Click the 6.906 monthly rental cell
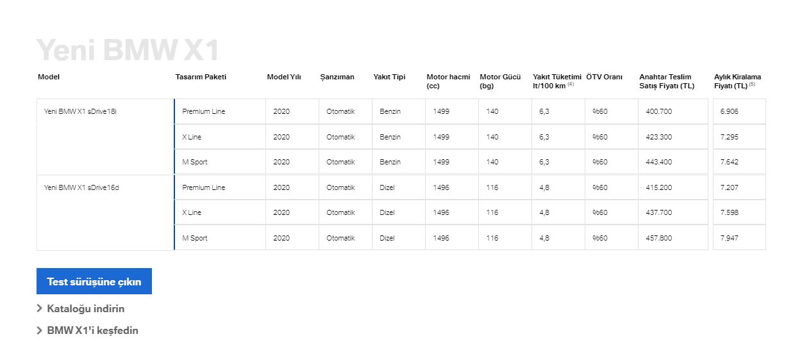The width and height of the screenshot is (786, 341). click(x=739, y=111)
